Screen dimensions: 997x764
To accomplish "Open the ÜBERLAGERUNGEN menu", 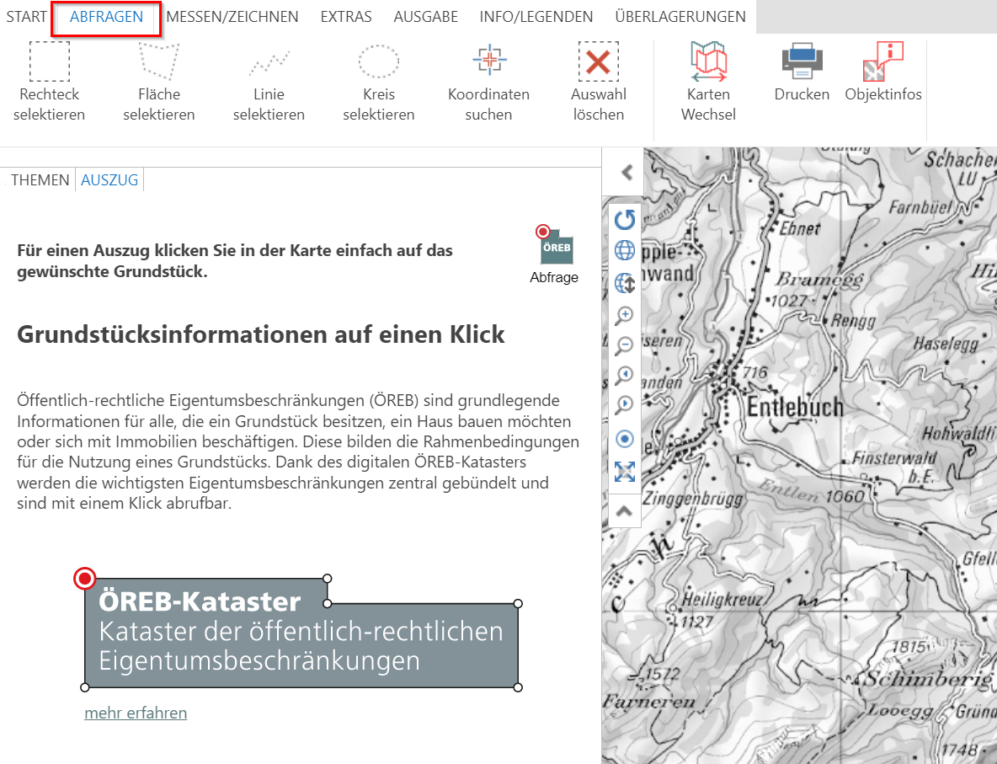I will pyautogui.click(x=680, y=16).
